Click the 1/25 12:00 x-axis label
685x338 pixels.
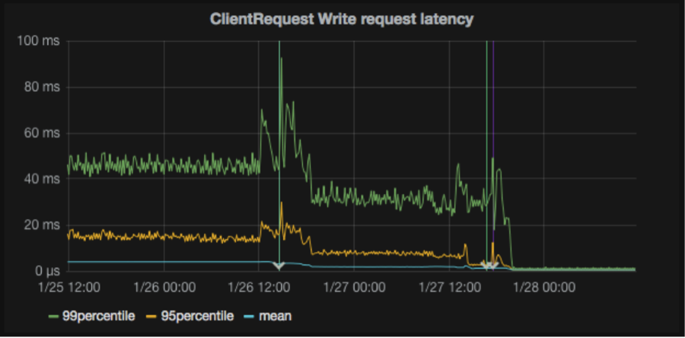[69, 287]
